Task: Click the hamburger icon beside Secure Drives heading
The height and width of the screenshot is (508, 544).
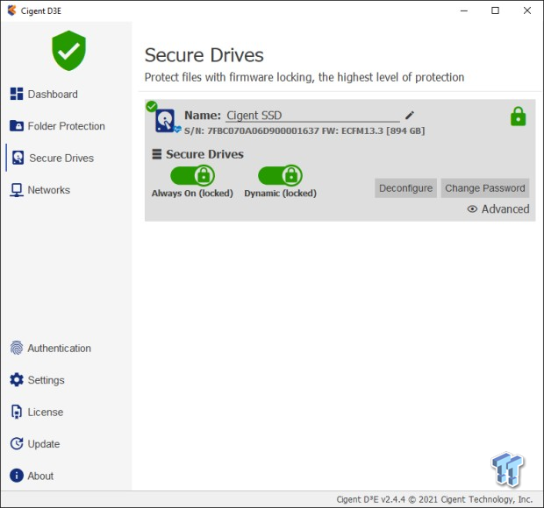Action: pyautogui.click(x=157, y=154)
